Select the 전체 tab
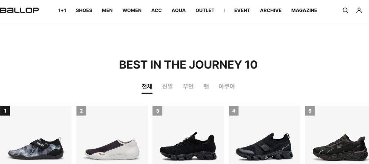369x164 pixels. [x=147, y=86]
